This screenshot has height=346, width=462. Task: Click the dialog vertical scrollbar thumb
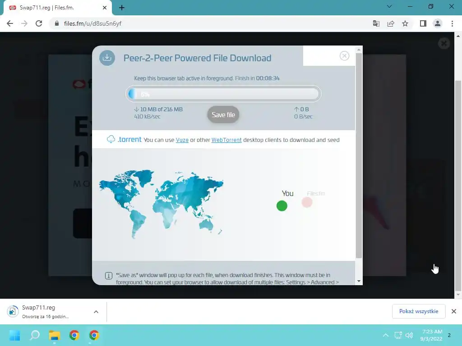coord(359,155)
